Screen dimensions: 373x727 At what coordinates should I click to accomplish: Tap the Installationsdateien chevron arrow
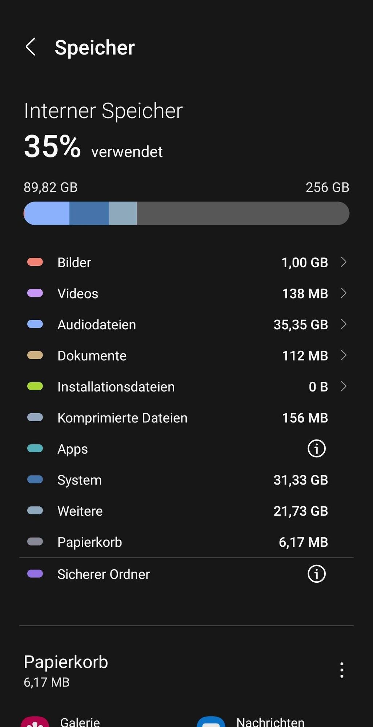click(x=343, y=386)
